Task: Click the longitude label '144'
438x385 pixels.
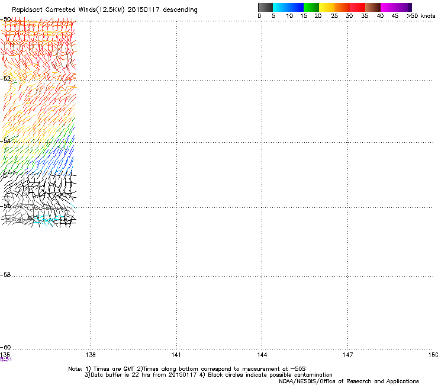Action: (262, 355)
